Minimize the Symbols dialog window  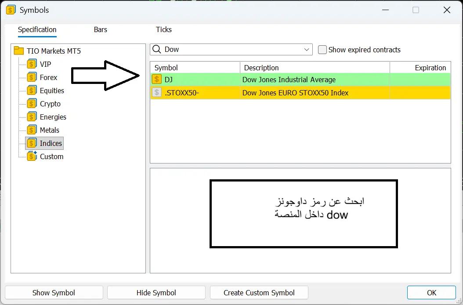[x=385, y=10]
